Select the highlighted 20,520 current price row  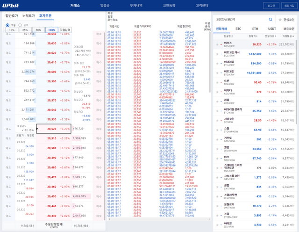tap(54, 129)
